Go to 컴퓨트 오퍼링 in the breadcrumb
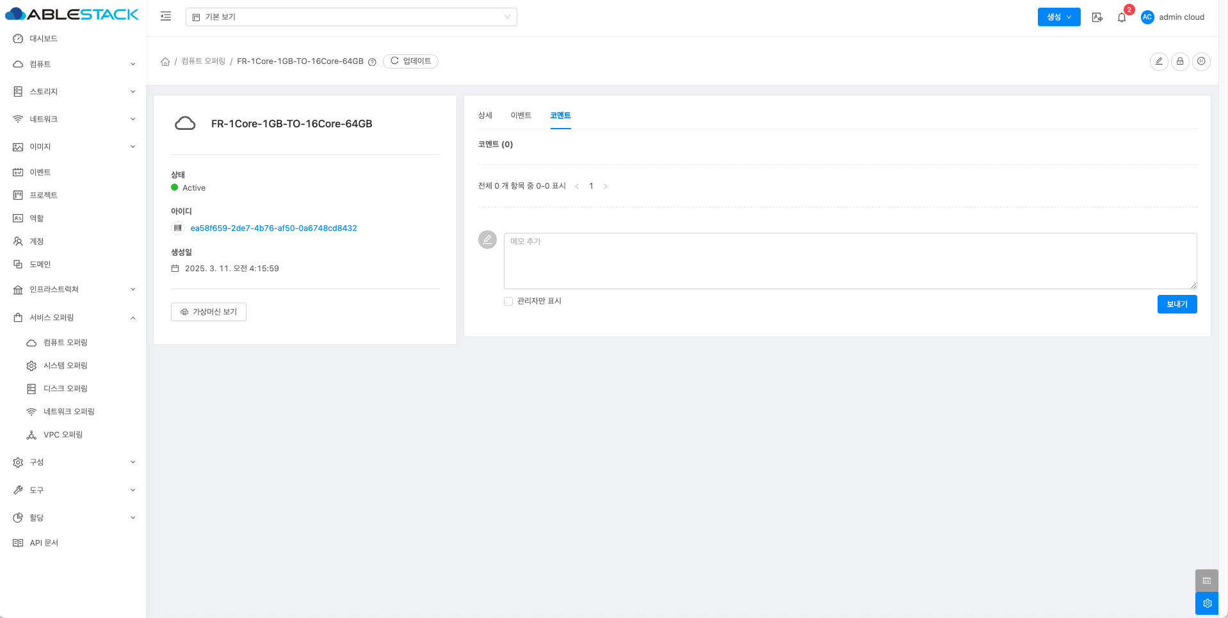The width and height of the screenshot is (1228, 618). pyautogui.click(x=204, y=61)
